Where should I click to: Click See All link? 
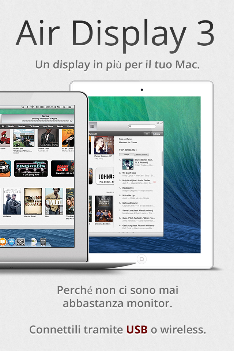[110, 192]
